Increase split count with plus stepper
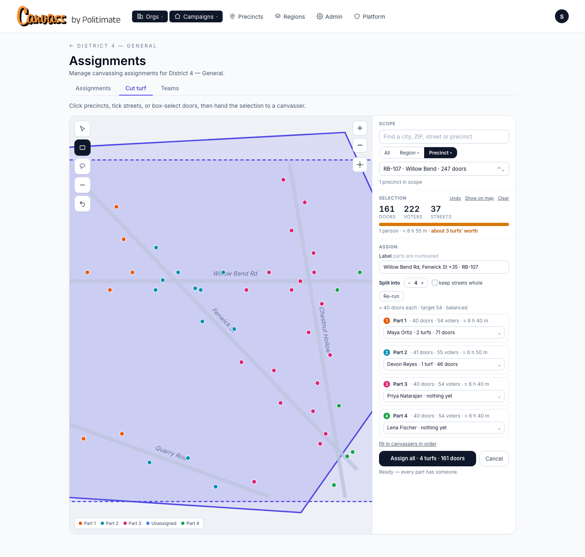 click(422, 283)
